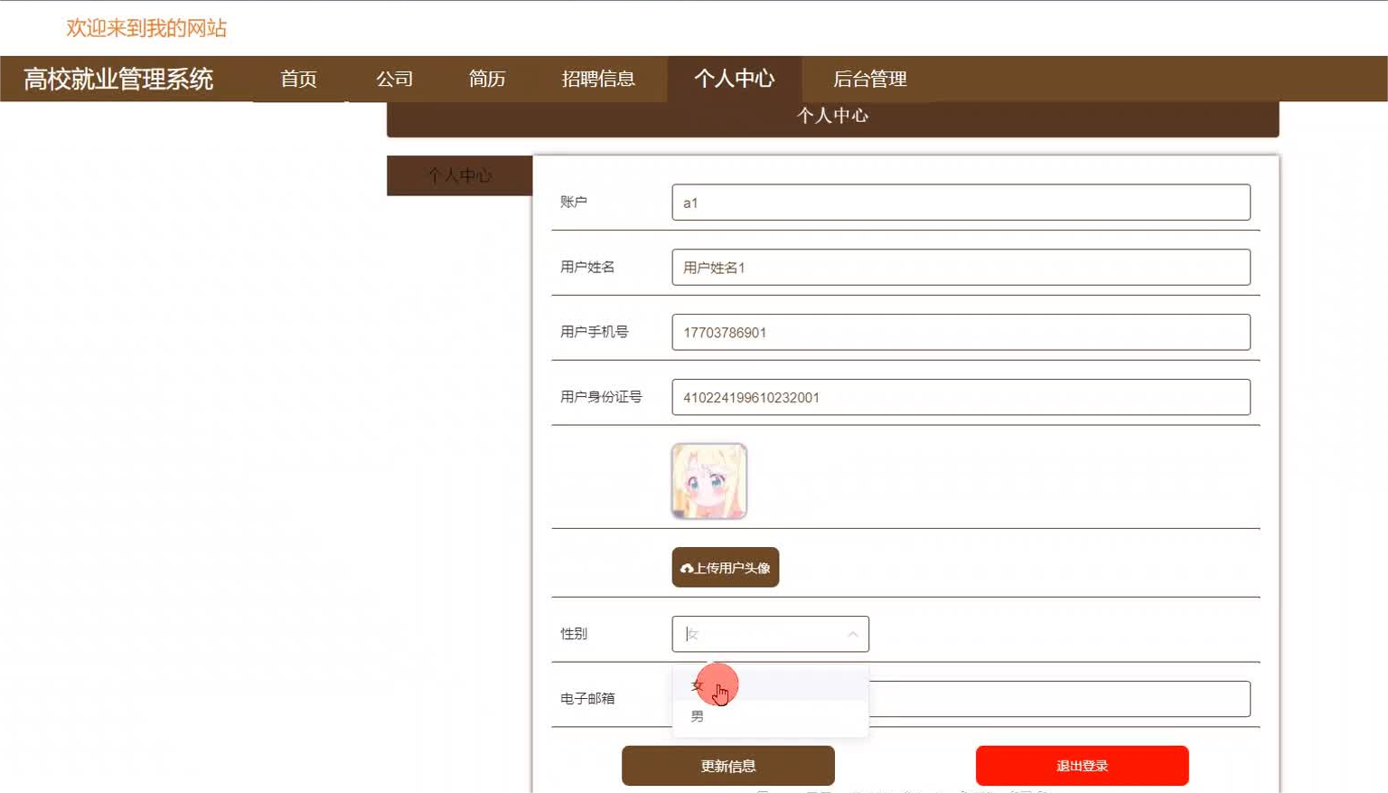Click the 电子邮箱 input field
The height and width of the screenshot is (793, 1388).
1059,699
